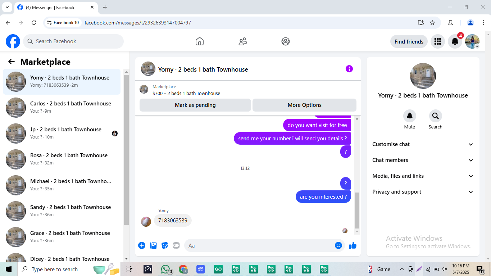Open Sandy conversation in the list

click(x=62, y=211)
